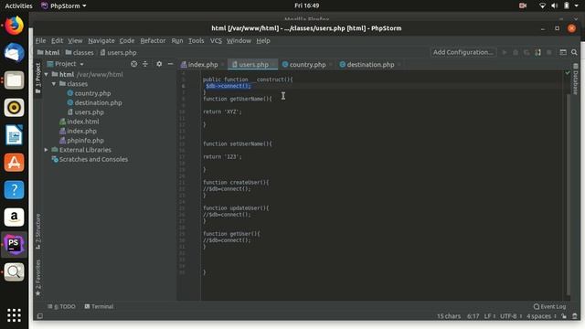Open Navigate menu
This screenshot has width=585, height=329.
coord(101,40)
